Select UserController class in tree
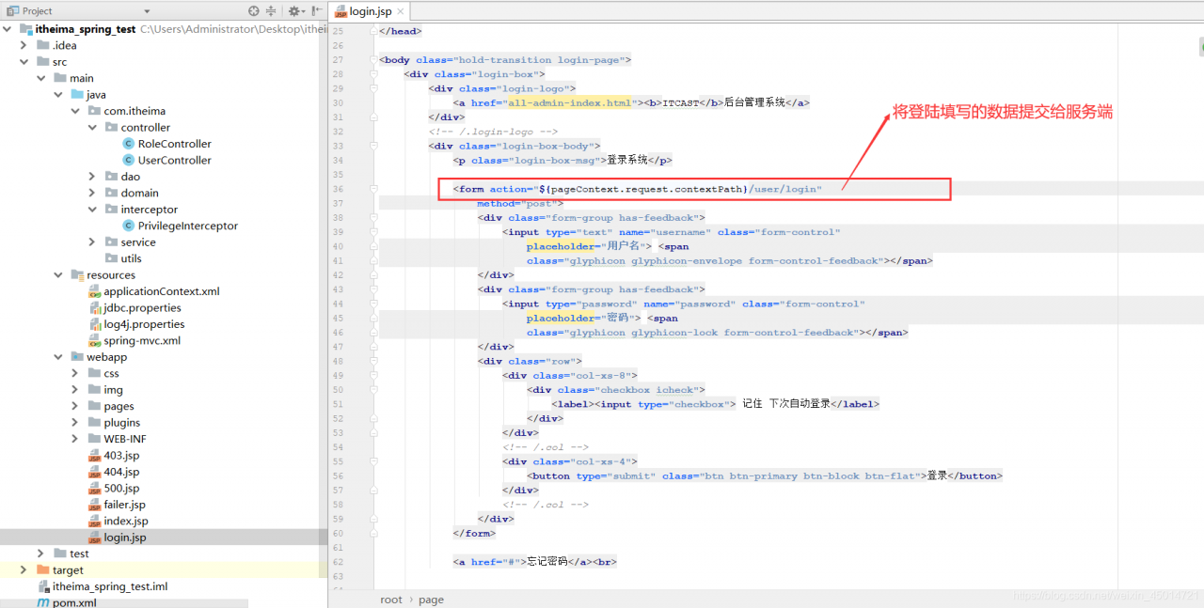 coord(166,161)
